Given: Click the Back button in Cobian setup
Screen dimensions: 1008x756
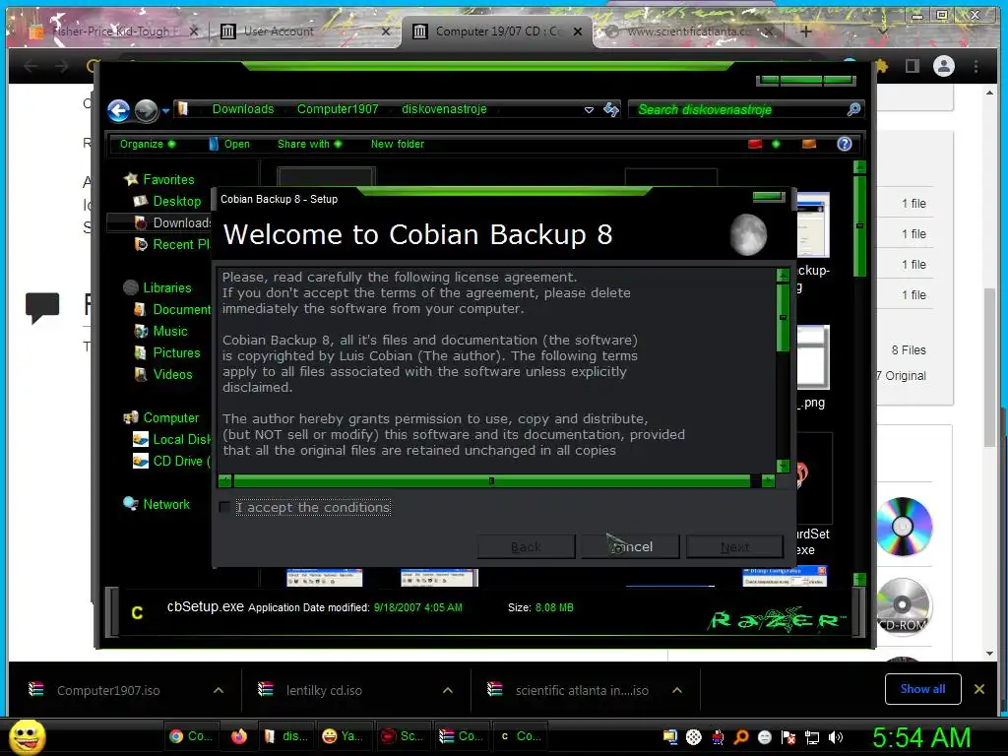Looking at the screenshot, I should point(526,547).
